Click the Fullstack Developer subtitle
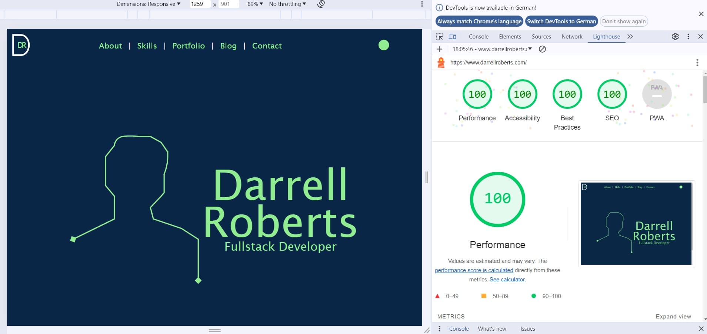This screenshot has width=707, height=334. pos(280,247)
